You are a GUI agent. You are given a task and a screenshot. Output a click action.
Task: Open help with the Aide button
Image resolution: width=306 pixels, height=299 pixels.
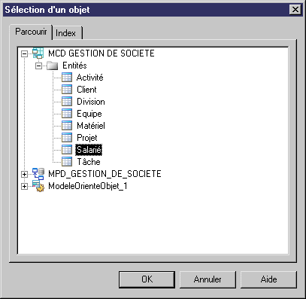268,279
